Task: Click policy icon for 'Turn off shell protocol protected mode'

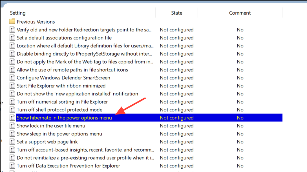Action: 12,109
